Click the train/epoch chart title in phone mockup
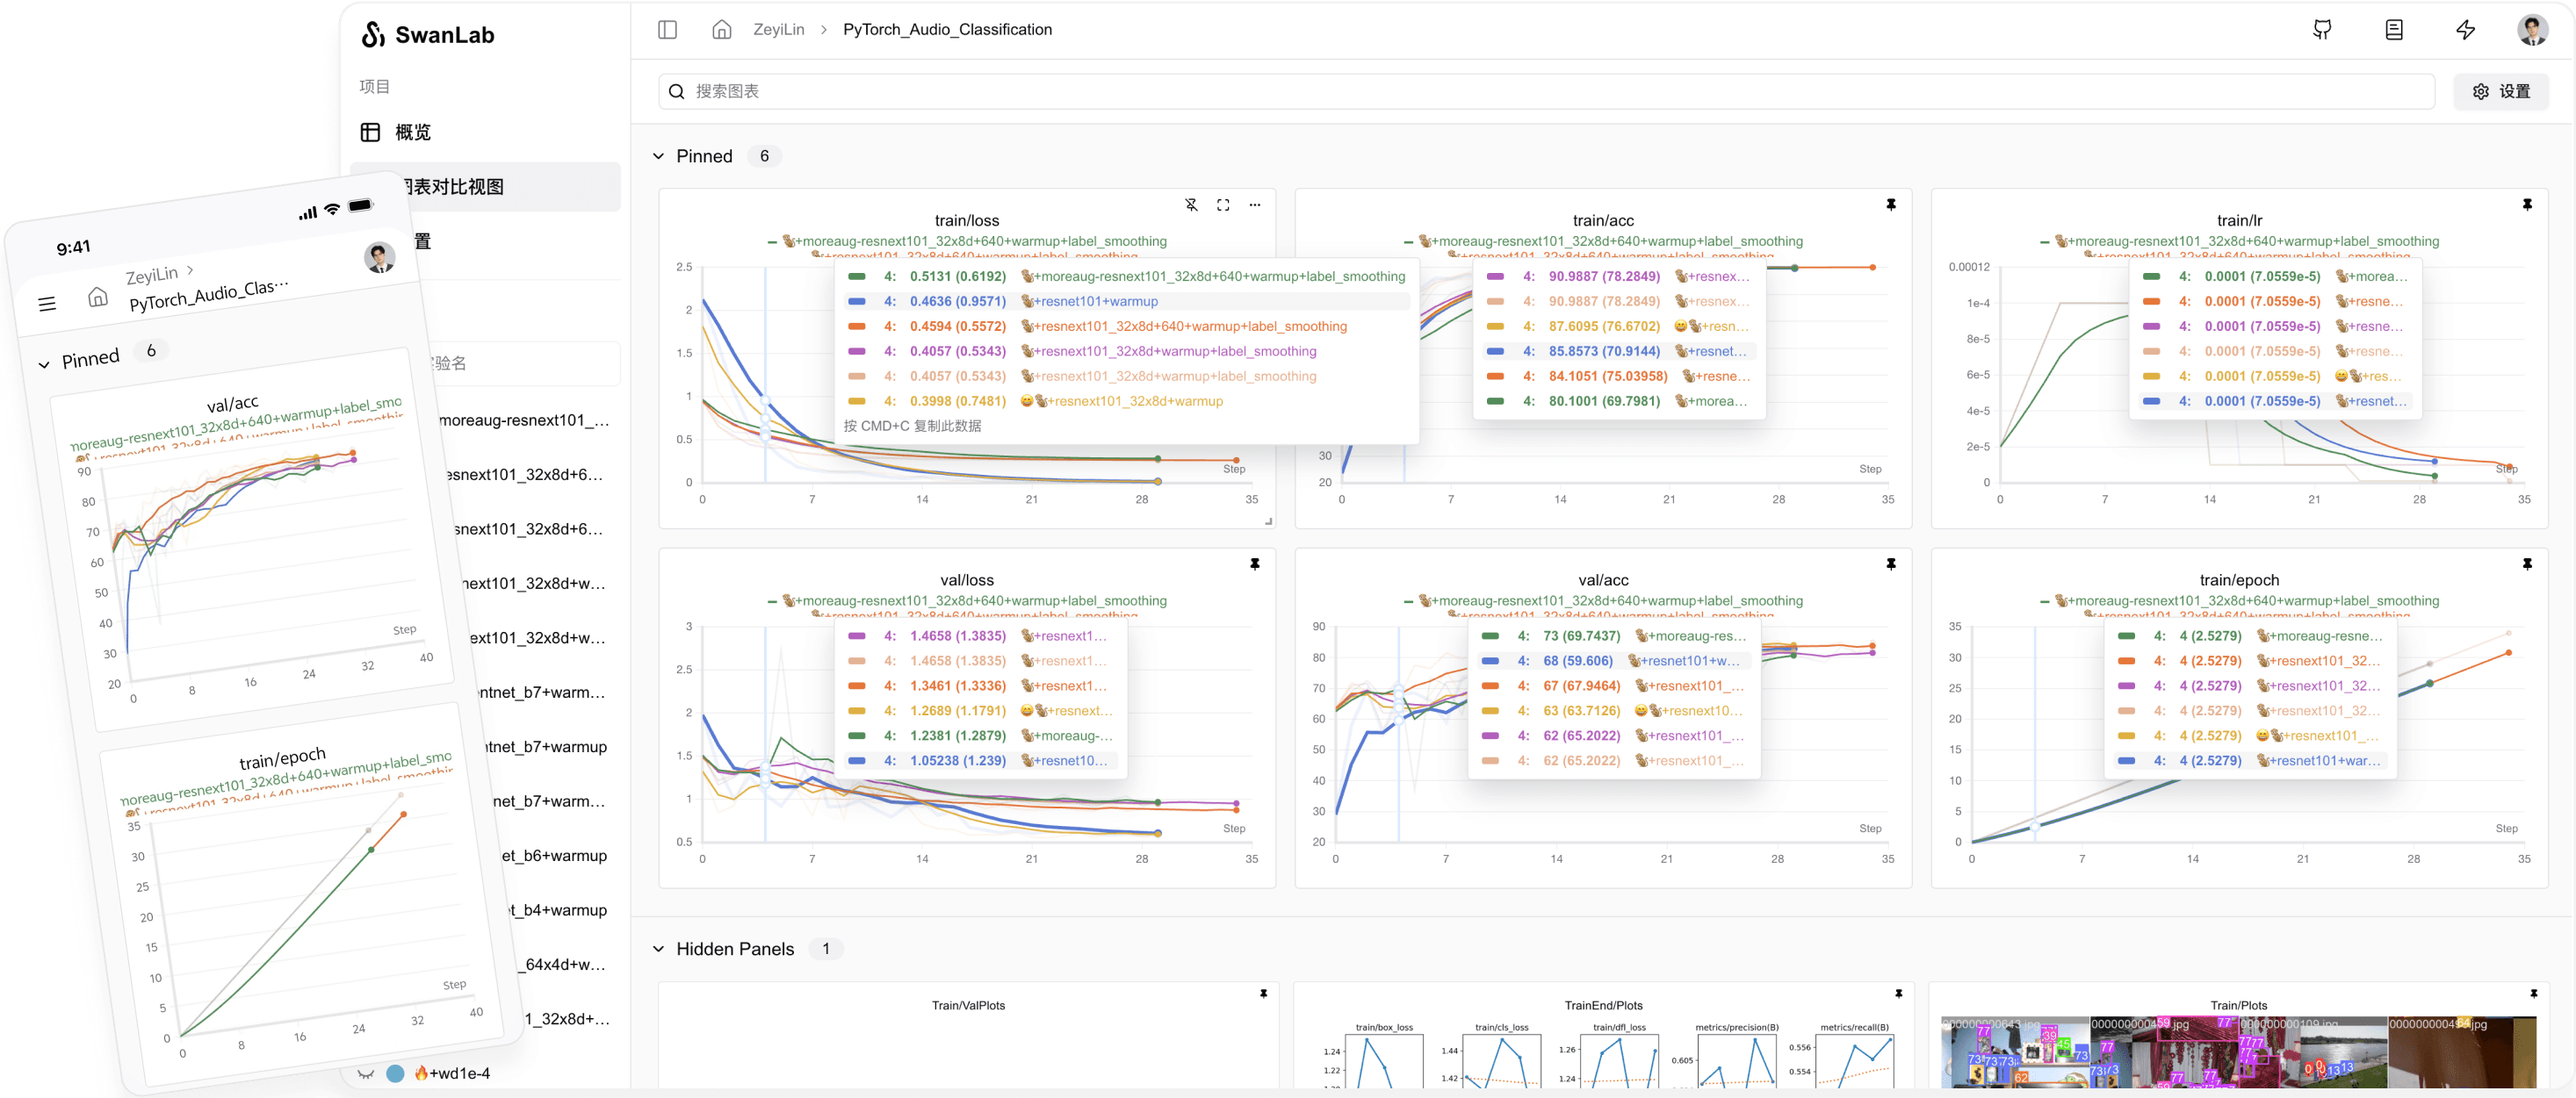The height and width of the screenshot is (1098, 2576). (282, 758)
